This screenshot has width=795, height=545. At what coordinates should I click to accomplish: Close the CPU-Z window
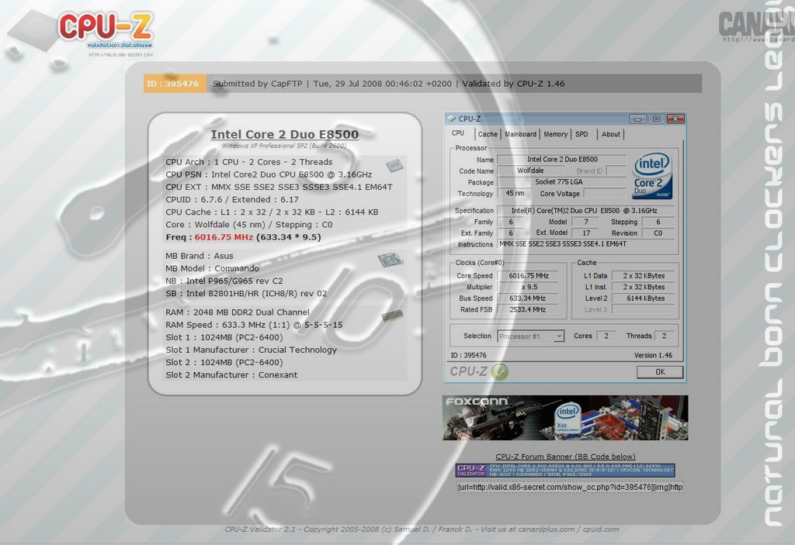coord(675,119)
